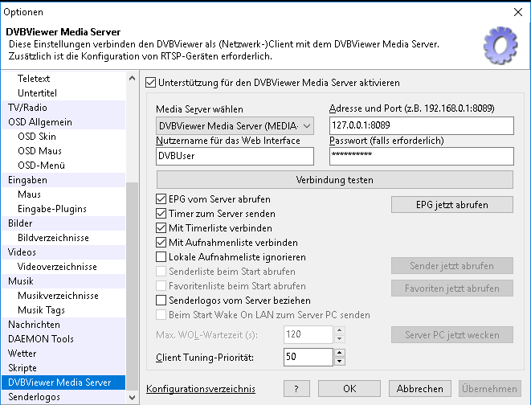Image resolution: width=531 pixels, height=405 pixels.
Task: Open the Konfigurationsverzeichnis link
Action: tap(201, 389)
